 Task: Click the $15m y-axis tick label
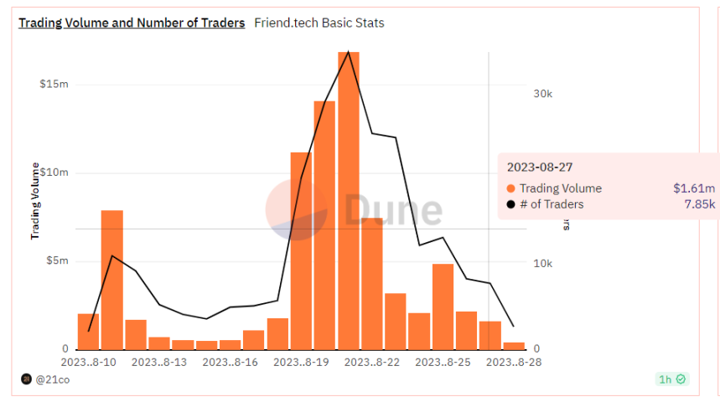[54, 85]
